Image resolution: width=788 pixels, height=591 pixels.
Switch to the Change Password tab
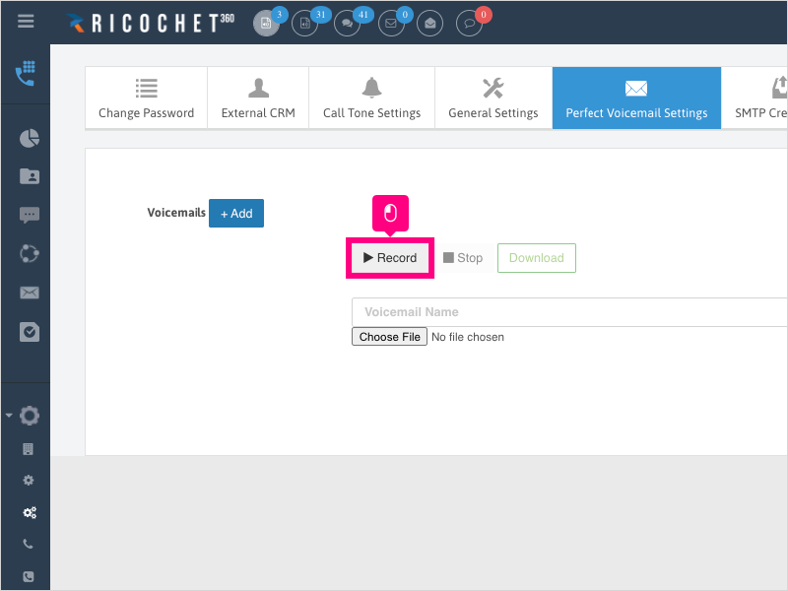pos(146,98)
